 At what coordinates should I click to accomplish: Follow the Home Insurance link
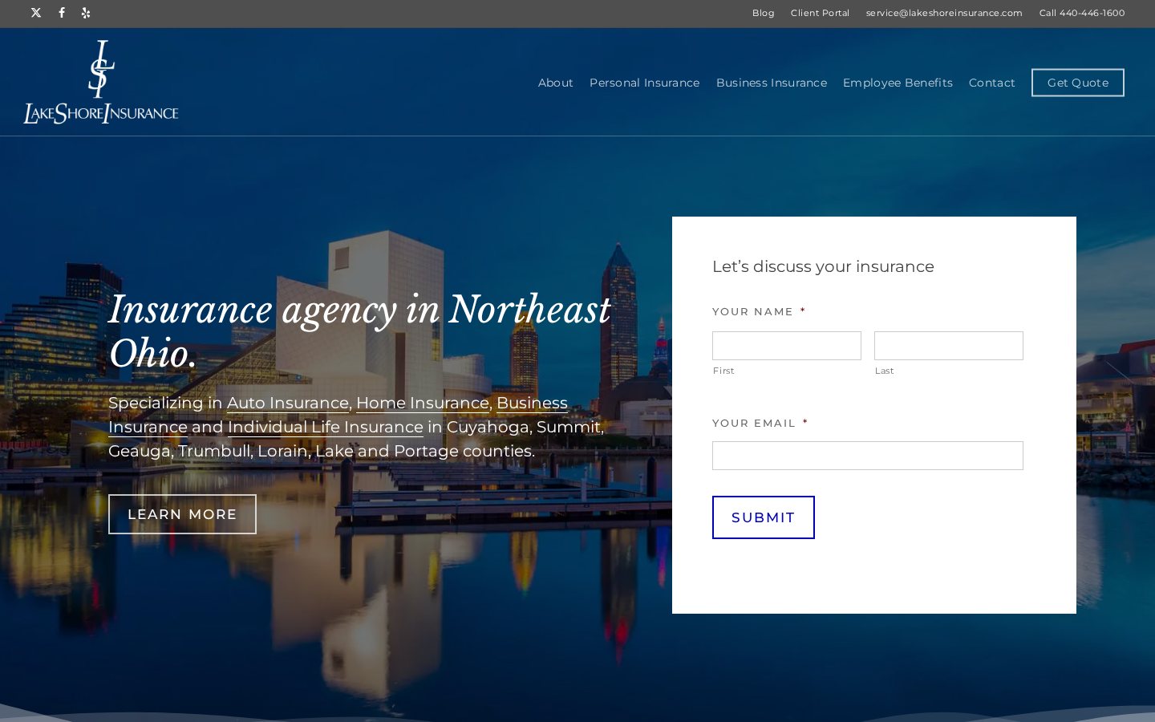(x=423, y=404)
